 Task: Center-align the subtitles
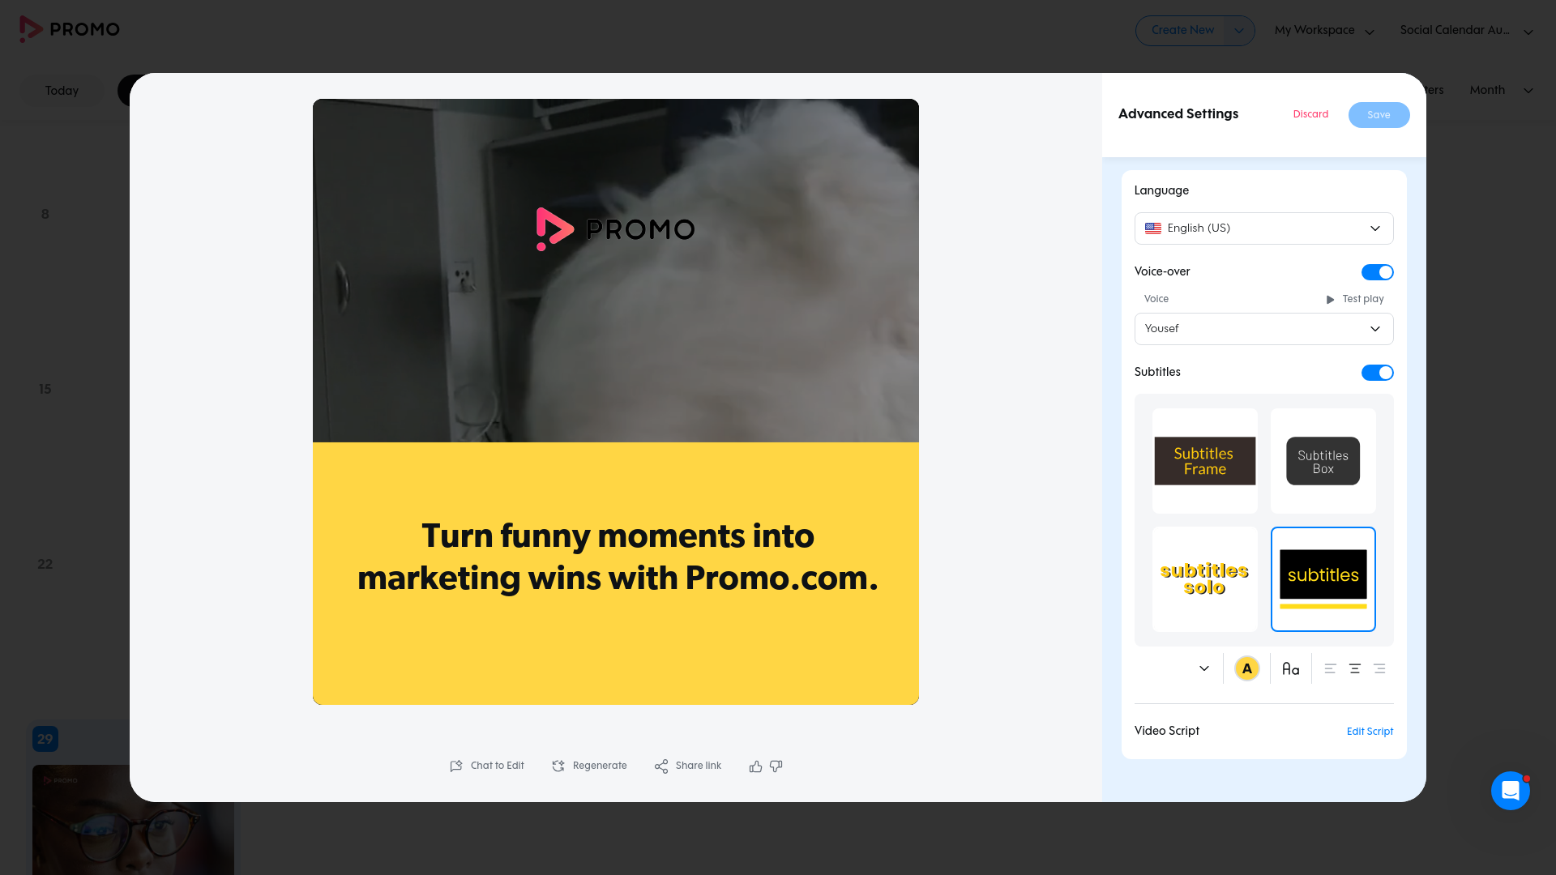(x=1354, y=668)
